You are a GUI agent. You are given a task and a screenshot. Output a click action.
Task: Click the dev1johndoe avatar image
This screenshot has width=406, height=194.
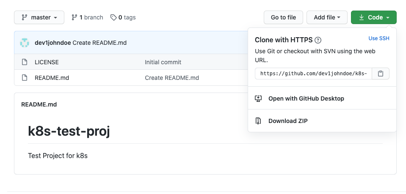[25, 43]
